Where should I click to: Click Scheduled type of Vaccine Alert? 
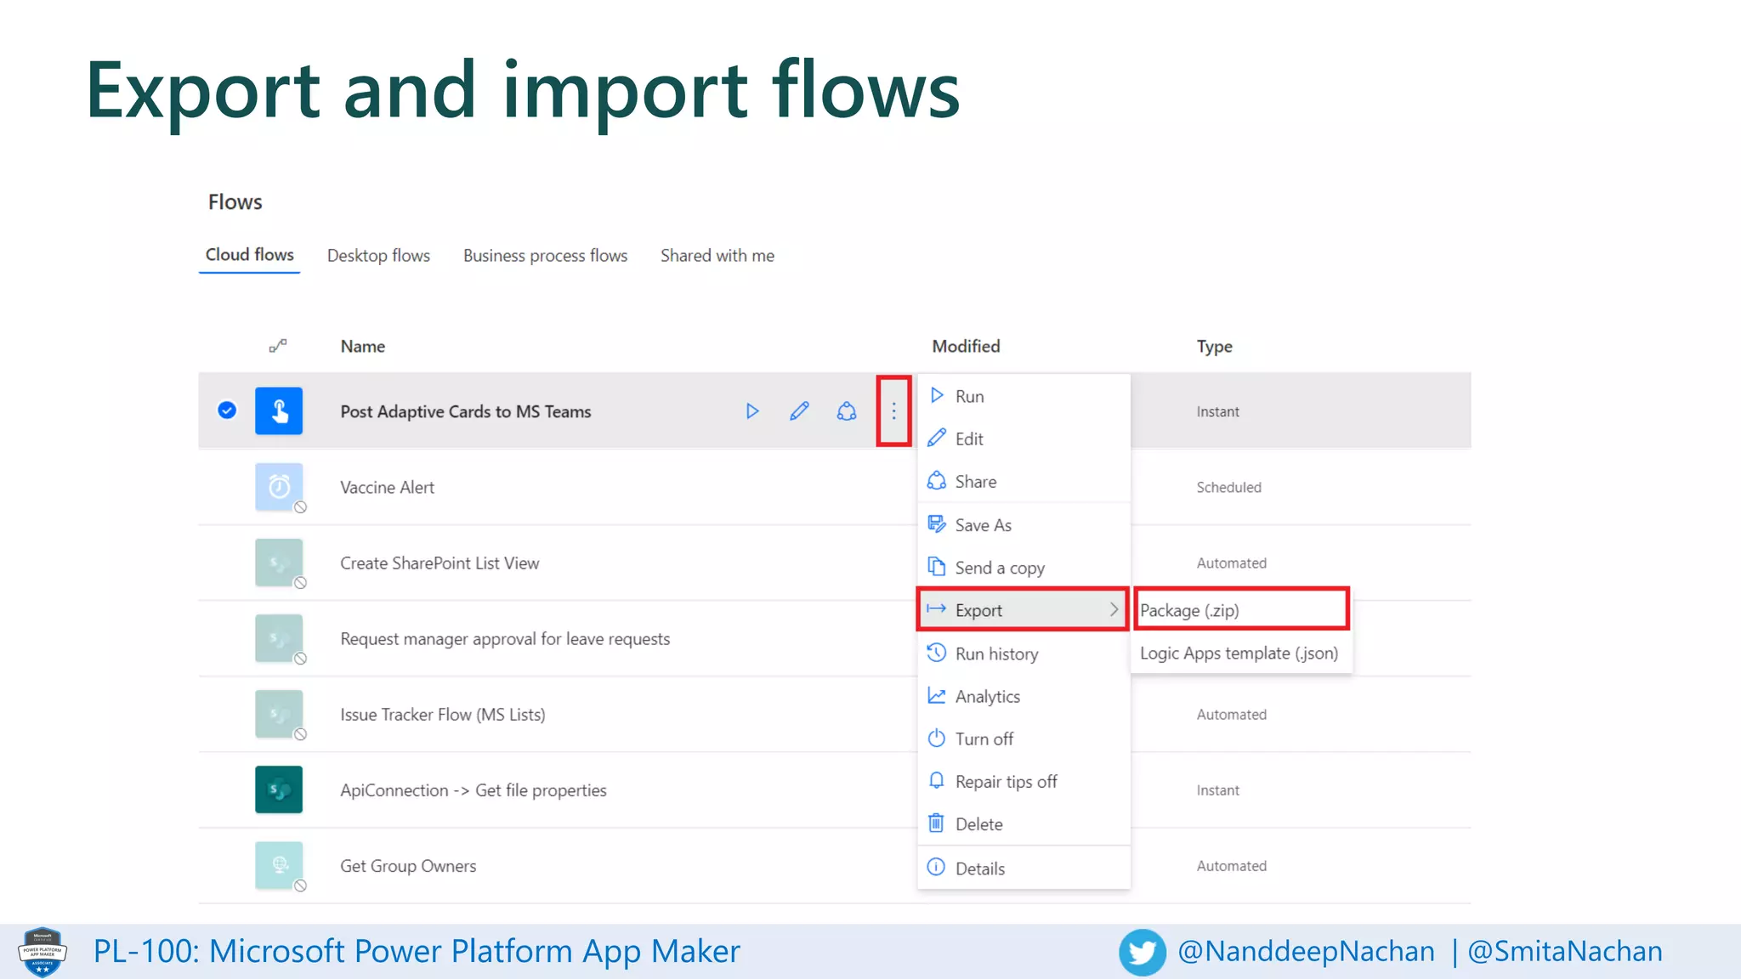[1228, 487]
